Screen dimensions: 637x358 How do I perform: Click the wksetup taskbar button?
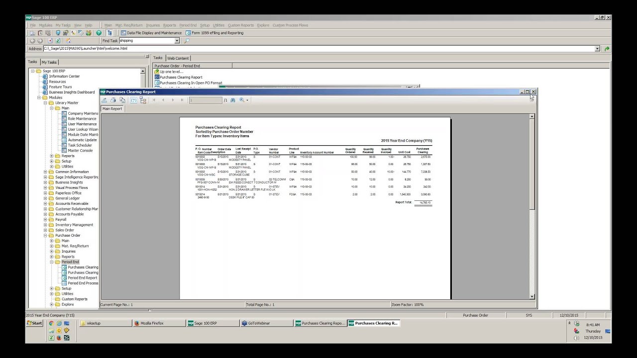click(x=105, y=323)
